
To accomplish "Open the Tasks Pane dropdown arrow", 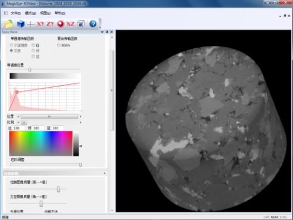I will (x=102, y=32).
